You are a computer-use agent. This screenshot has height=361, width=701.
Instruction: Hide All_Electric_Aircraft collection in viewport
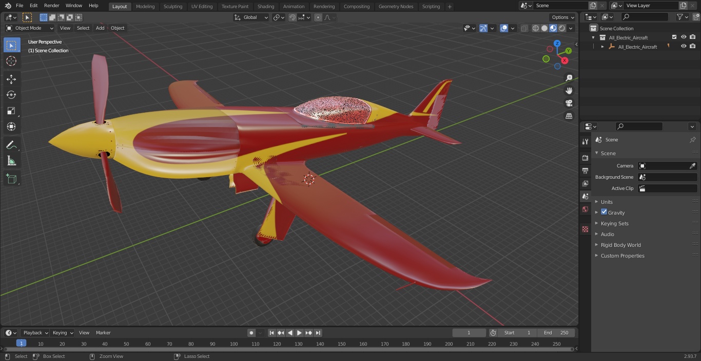pos(684,37)
